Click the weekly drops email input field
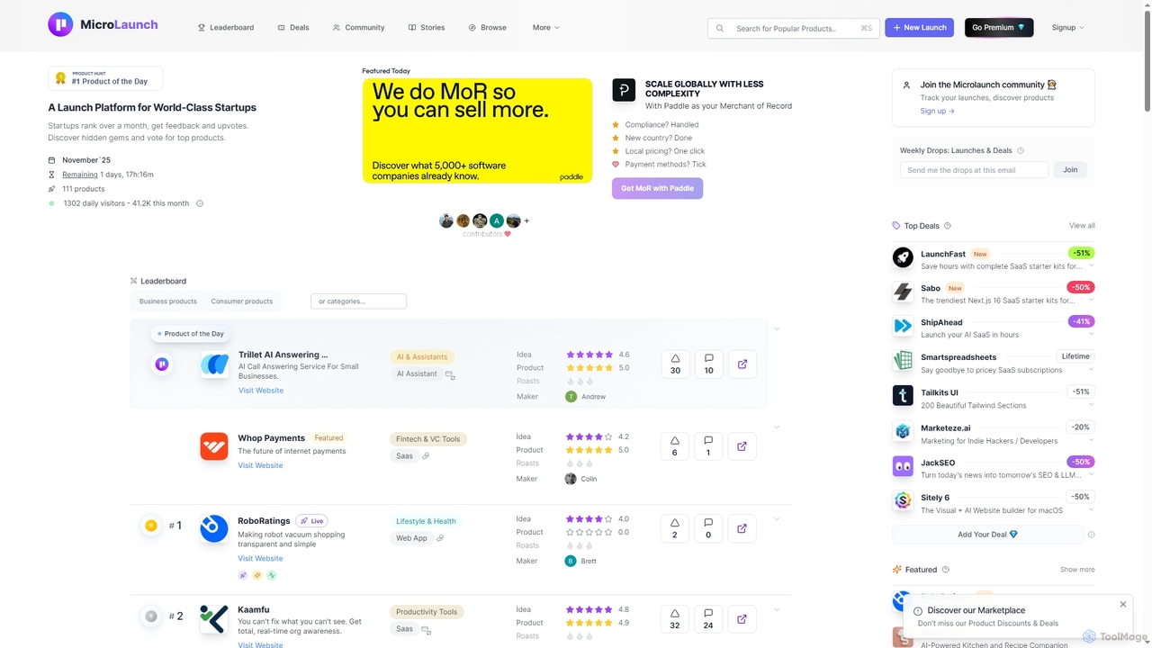Image resolution: width=1152 pixels, height=648 pixels. (x=974, y=169)
